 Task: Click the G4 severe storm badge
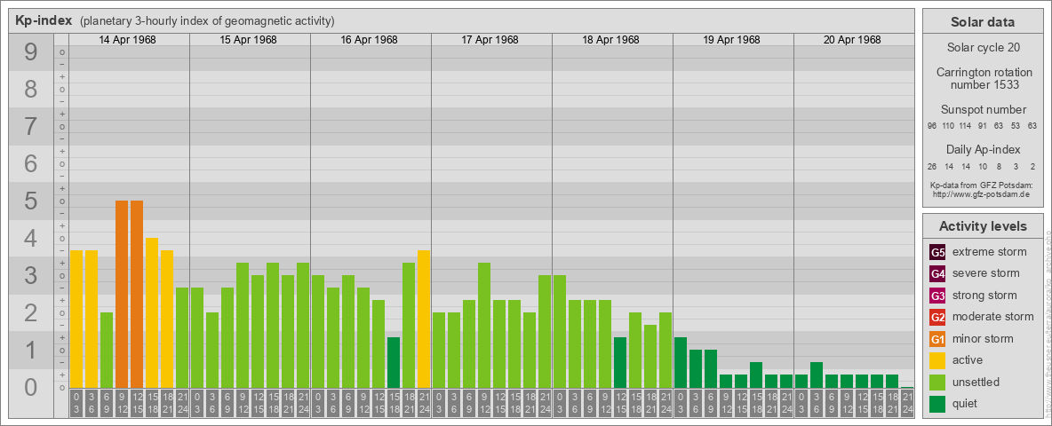point(937,273)
